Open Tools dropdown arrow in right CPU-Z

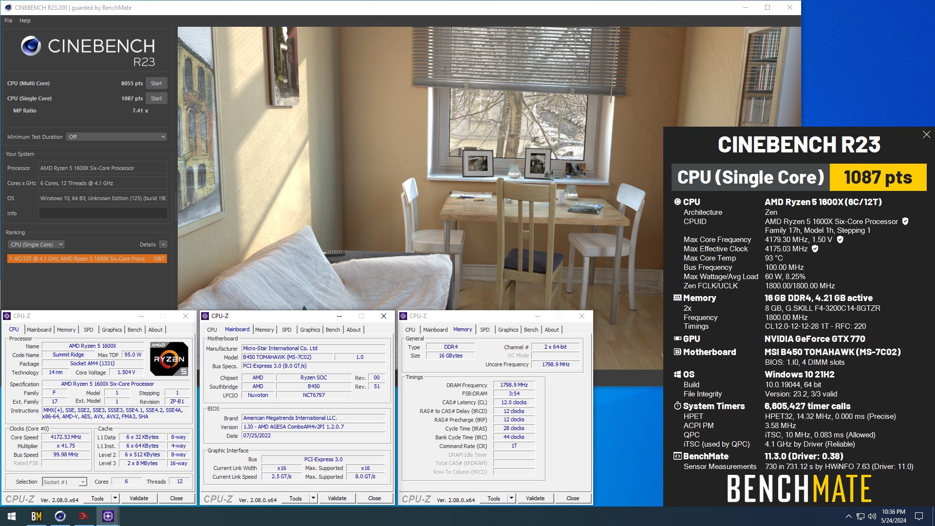(x=511, y=498)
